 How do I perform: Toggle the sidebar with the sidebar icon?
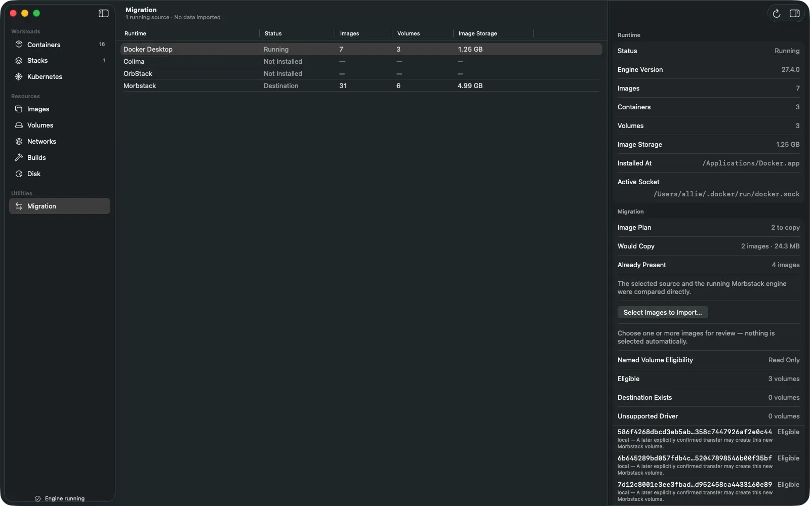pyautogui.click(x=103, y=14)
